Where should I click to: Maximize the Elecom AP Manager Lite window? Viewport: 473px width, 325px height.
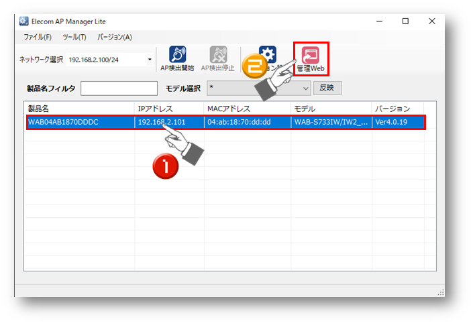coord(405,21)
